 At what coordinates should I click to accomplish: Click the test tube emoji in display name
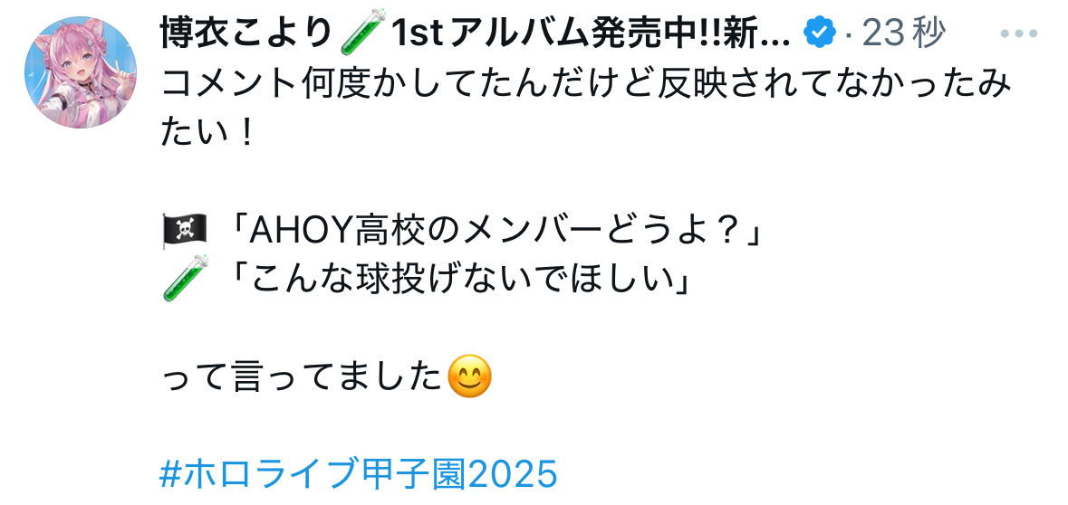tap(361, 32)
